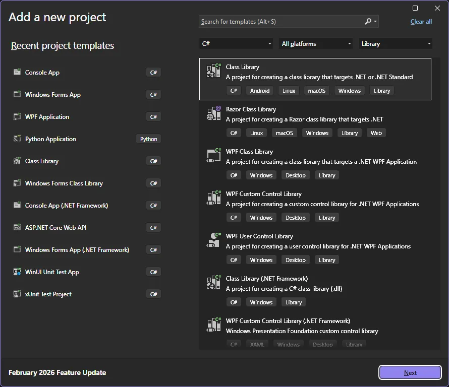Click the Razor Class Library result icon
Image resolution: width=449 pixels, height=387 pixels.
pos(213,113)
